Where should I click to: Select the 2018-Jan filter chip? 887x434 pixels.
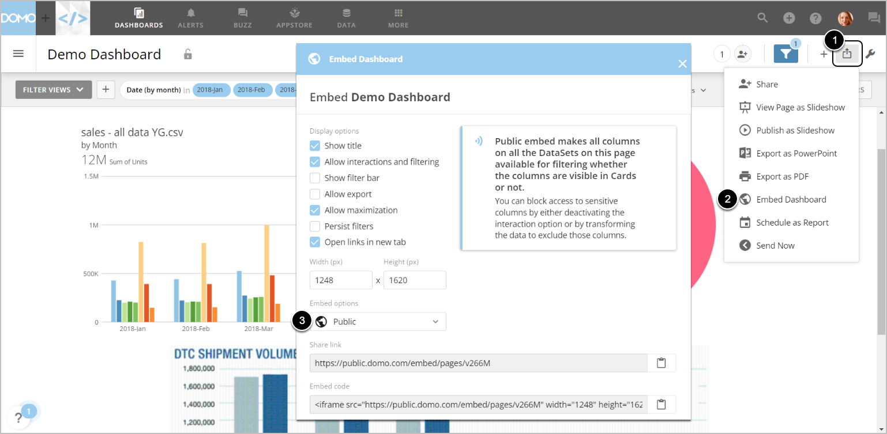pos(211,90)
